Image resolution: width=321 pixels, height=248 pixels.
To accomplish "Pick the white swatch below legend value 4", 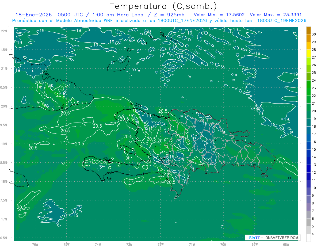I will coord(308,238).
